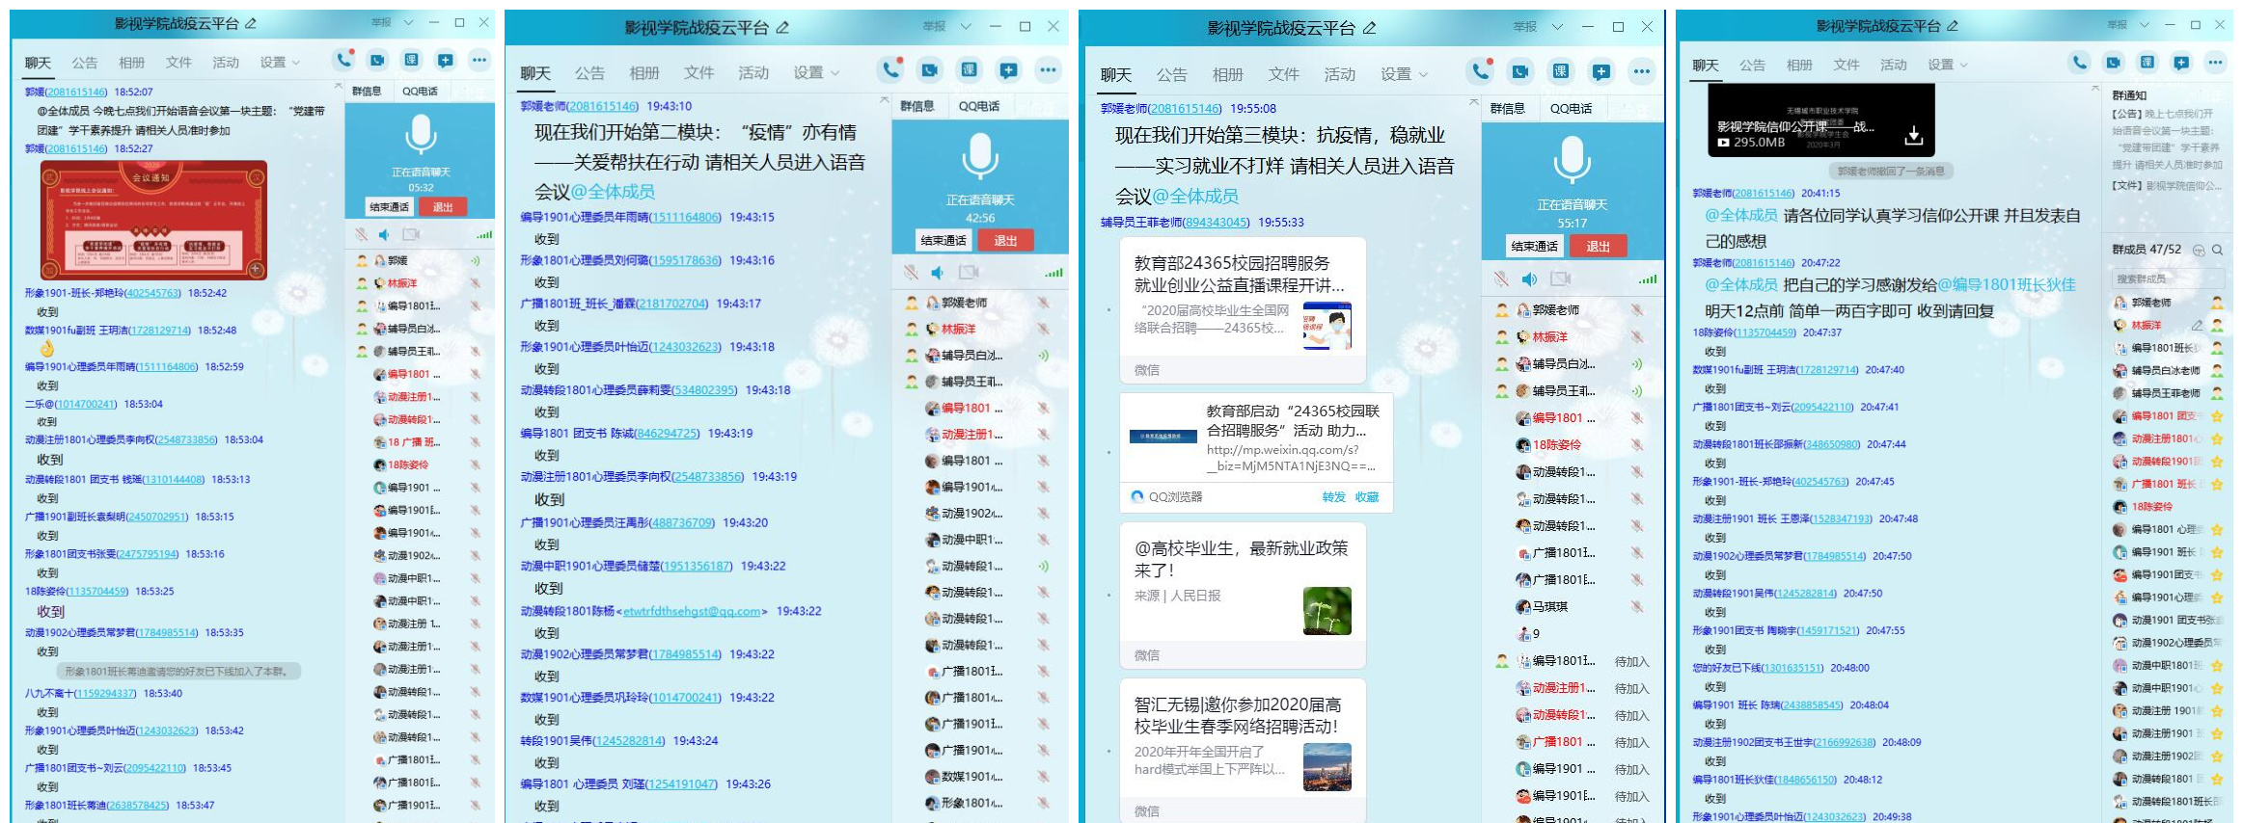The width and height of the screenshot is (2243, 823).
Task: Click the search icon beside 群成员 47/52
Action: click(2218, 250)
